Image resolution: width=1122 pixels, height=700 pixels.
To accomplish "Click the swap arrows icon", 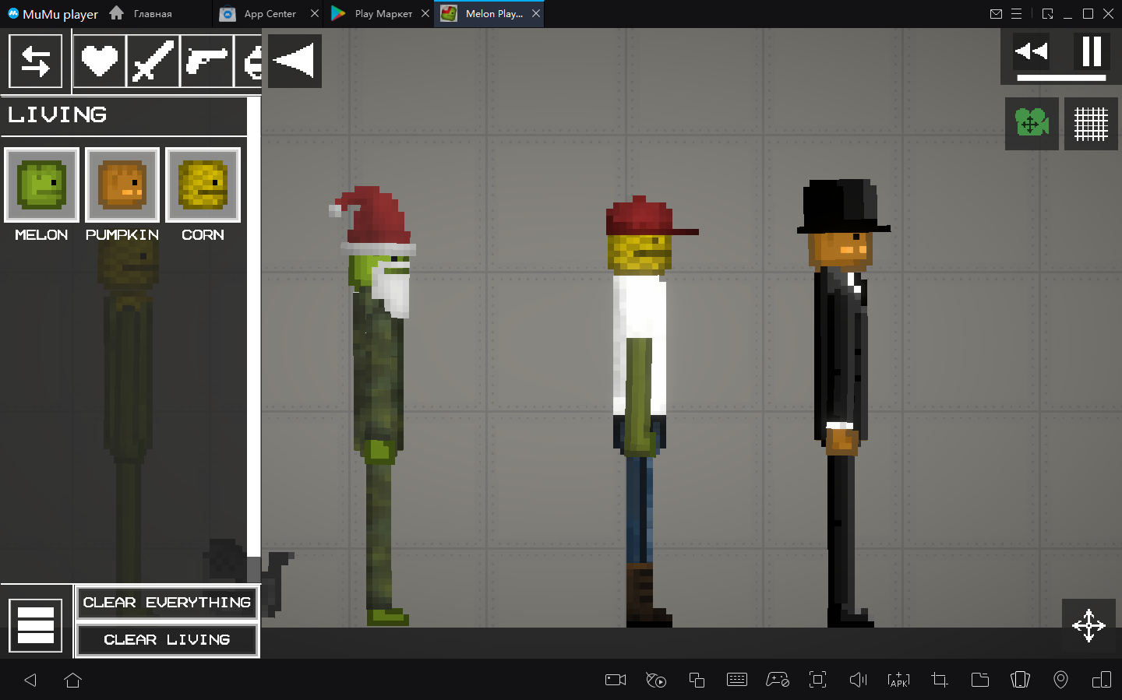I will point(35,61).
